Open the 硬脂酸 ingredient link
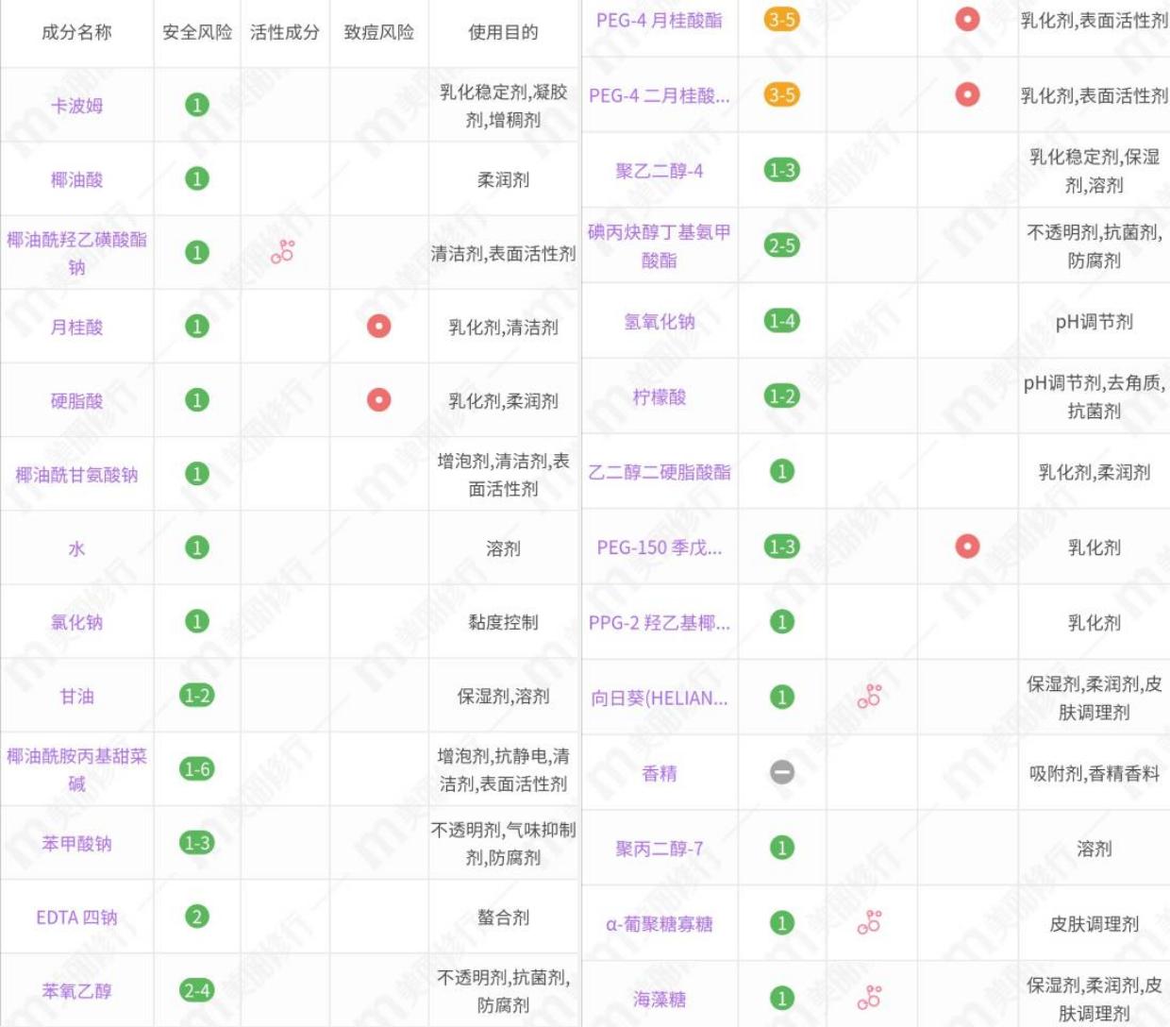 76,400
